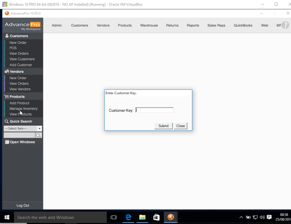Click the help question mark icon
Screen dimensions: 291x224
point(285,25)
